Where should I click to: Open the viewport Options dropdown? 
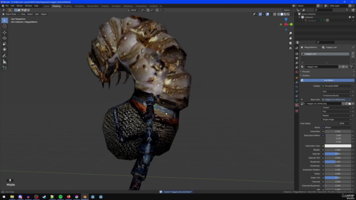pyautogui.click(x=288, y=10)
